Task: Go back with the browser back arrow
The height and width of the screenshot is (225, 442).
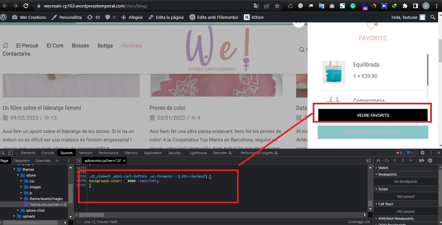Action: click(x=5, y=6)
